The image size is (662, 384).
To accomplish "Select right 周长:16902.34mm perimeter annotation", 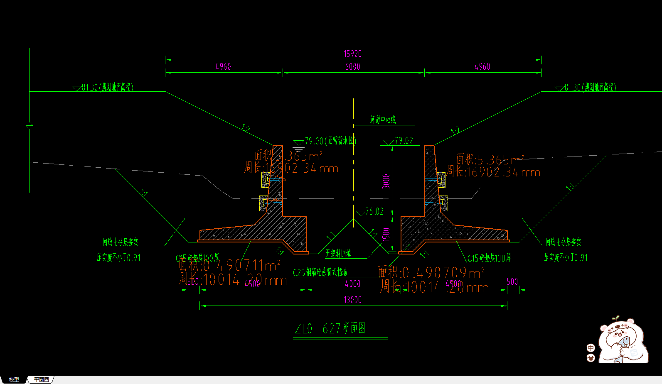I will tap(494, 172).
